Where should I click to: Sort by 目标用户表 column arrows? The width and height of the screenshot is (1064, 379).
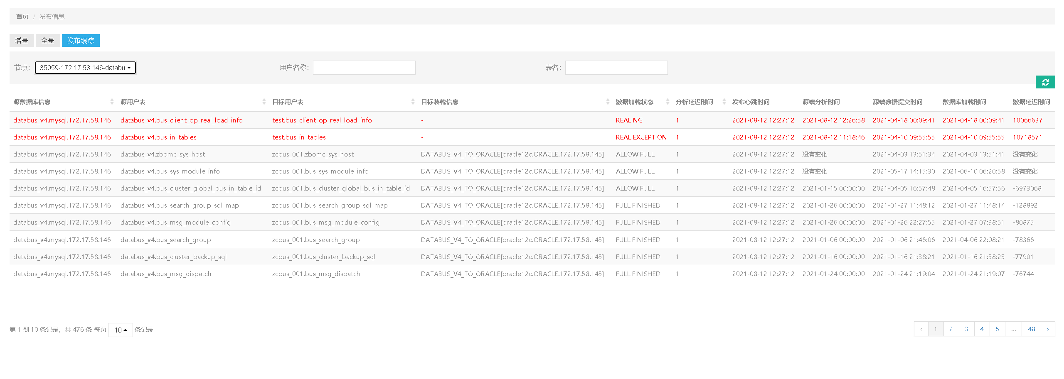click(412, 102)
